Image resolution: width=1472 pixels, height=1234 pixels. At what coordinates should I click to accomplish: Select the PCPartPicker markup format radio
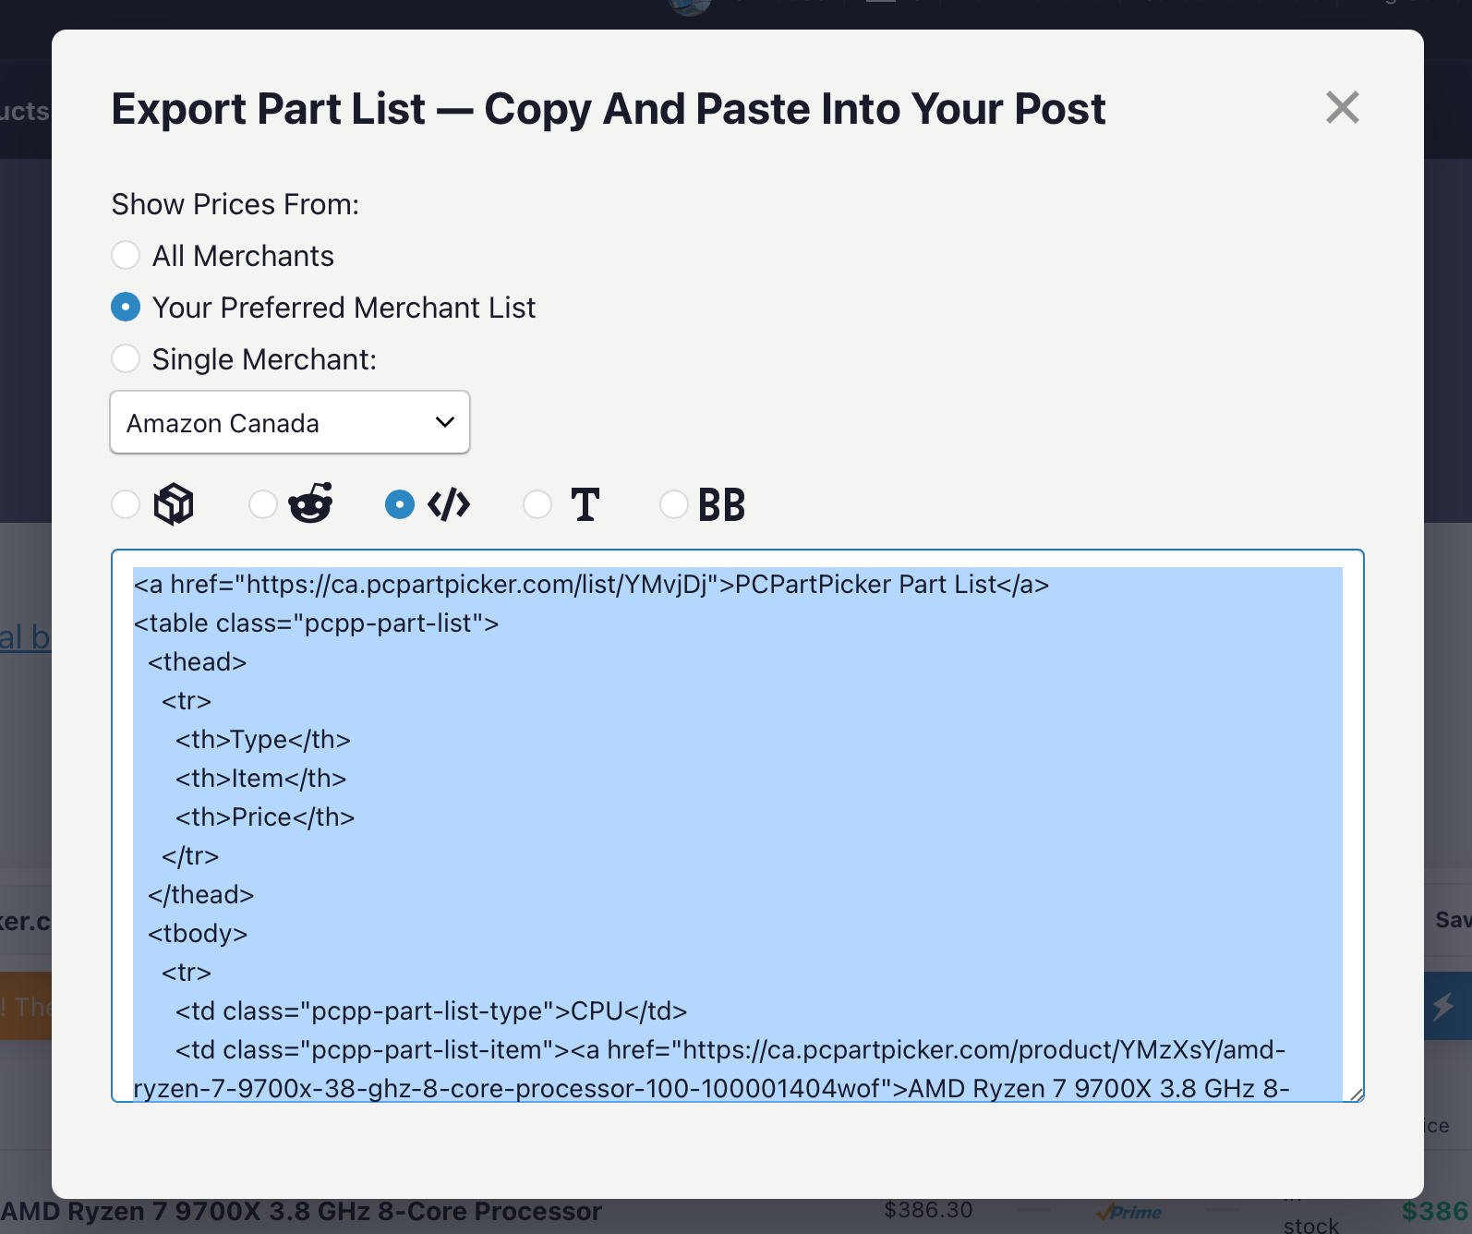pos(126,504)
